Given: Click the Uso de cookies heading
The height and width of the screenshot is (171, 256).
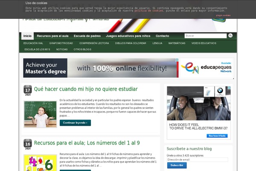Looking at the screenshot, I should click(x=36, y=3).
